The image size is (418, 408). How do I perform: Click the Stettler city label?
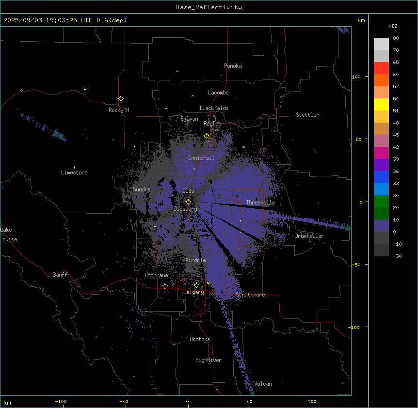click(x=307, y=115)
